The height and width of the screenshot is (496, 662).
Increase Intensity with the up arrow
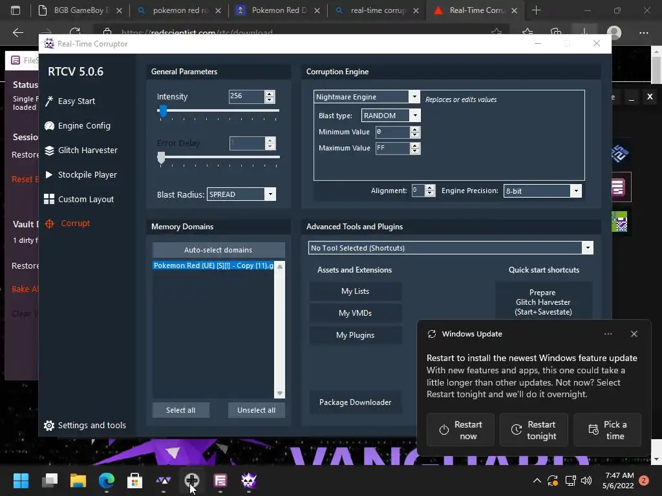(270, 94)
